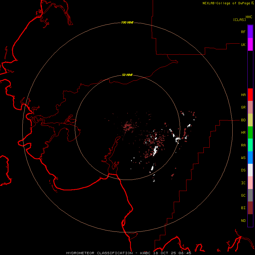The height and width of the screenshot is (255, 255).
Task: Click the KABC station identifier
Action: tap(146, 253)
